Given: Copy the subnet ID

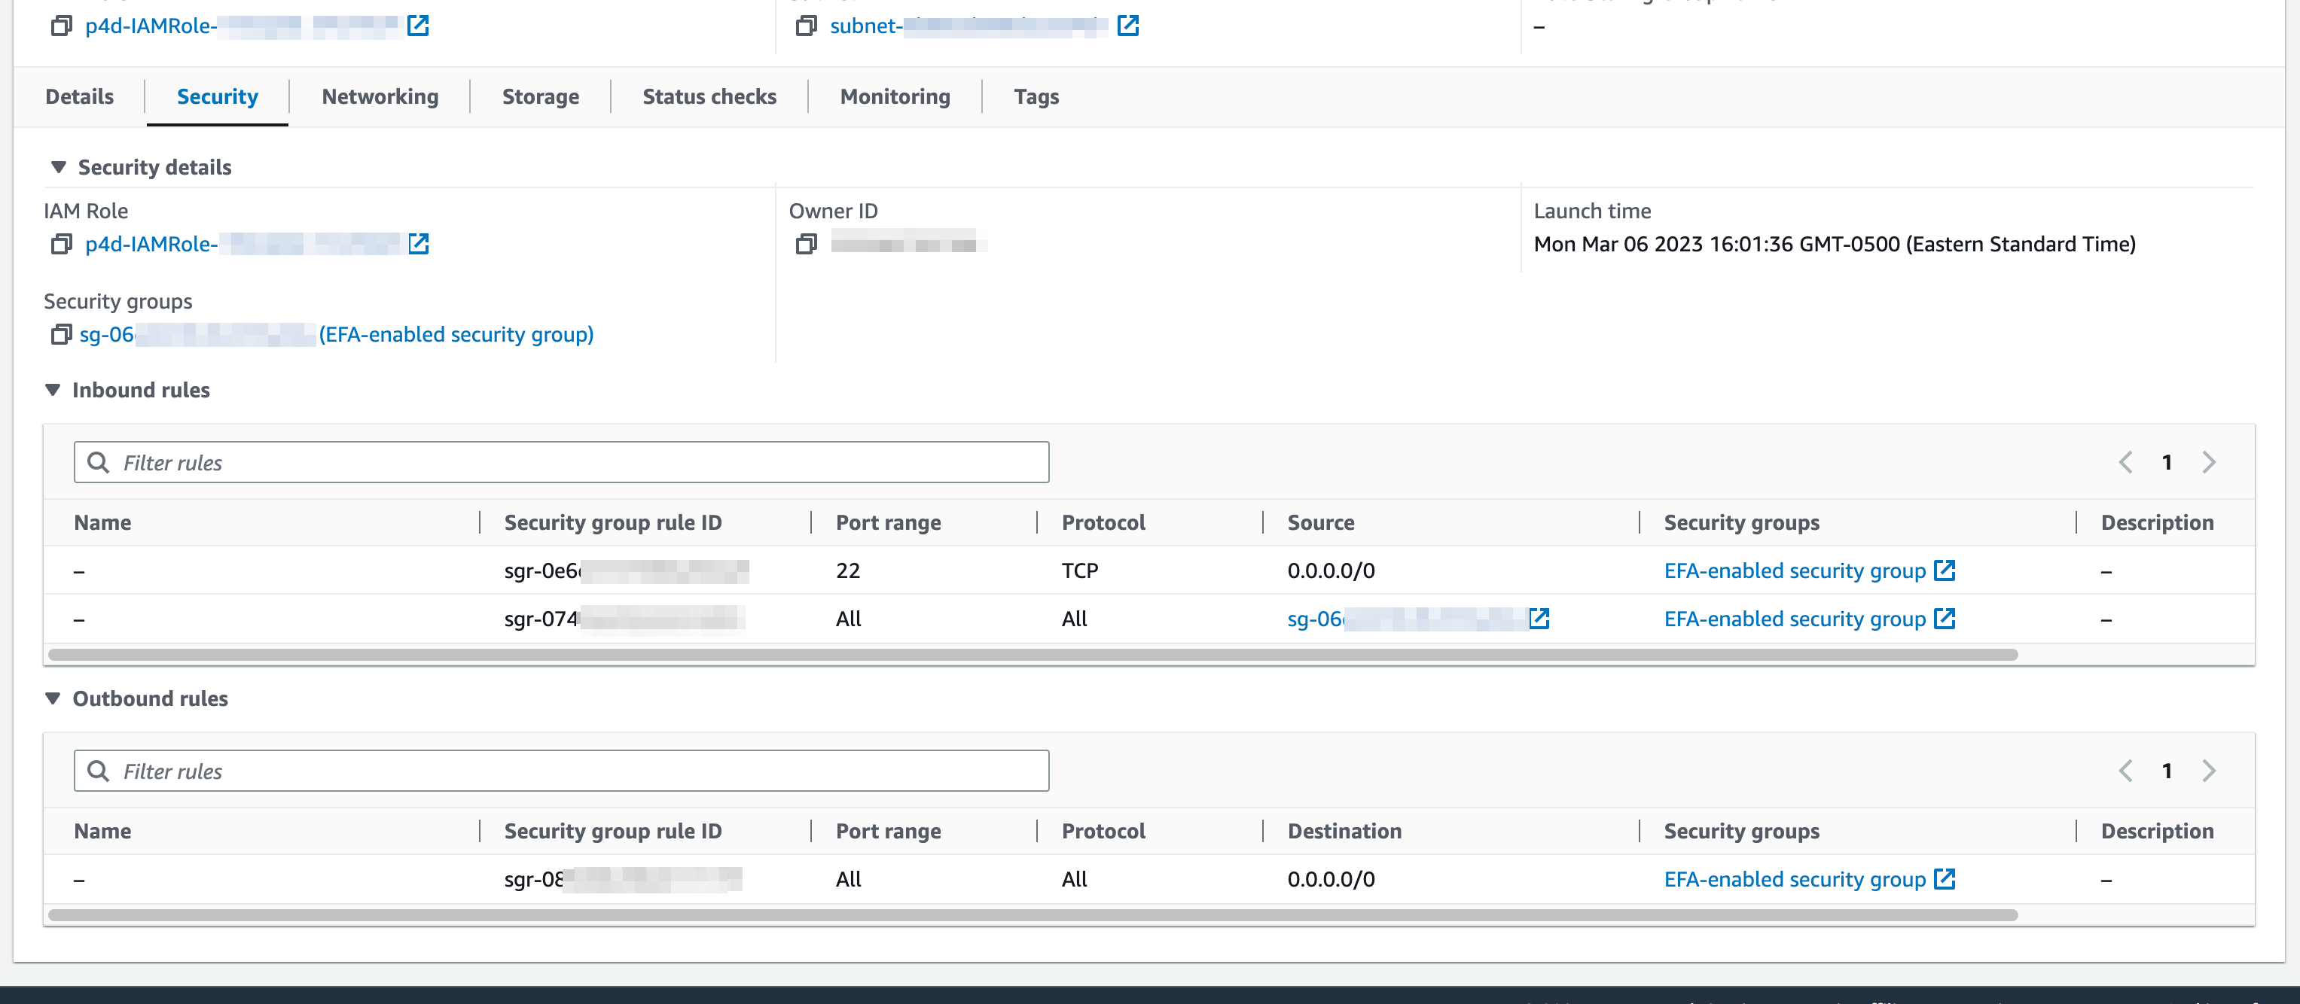Looking at the screenshot, I should pos(805,26).
